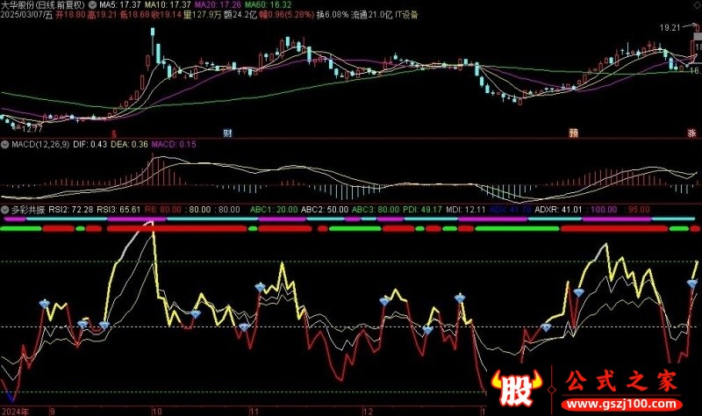Select the MA20 moving average label
The image size is (702, 416).
(218, 5)
